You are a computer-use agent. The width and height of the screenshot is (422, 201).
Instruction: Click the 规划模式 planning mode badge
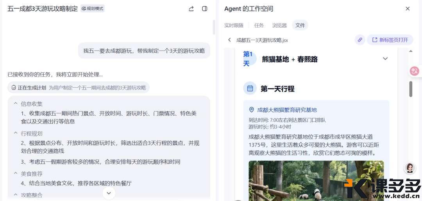click(93, 9)
